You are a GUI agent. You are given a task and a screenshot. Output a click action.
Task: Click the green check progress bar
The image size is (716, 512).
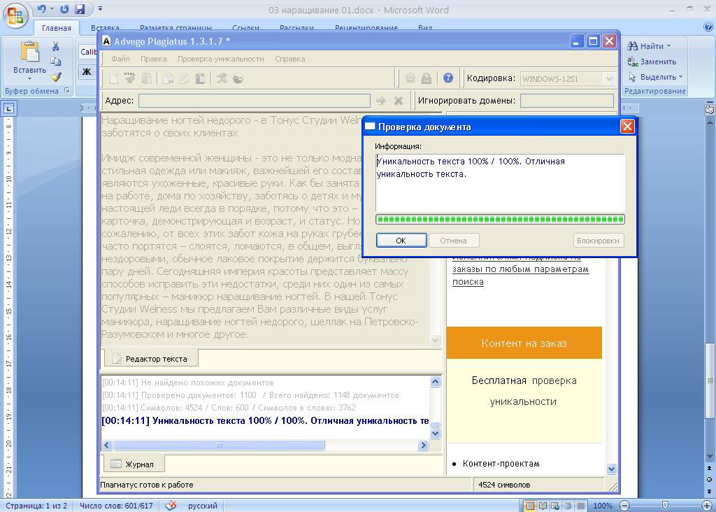point(500,219)
